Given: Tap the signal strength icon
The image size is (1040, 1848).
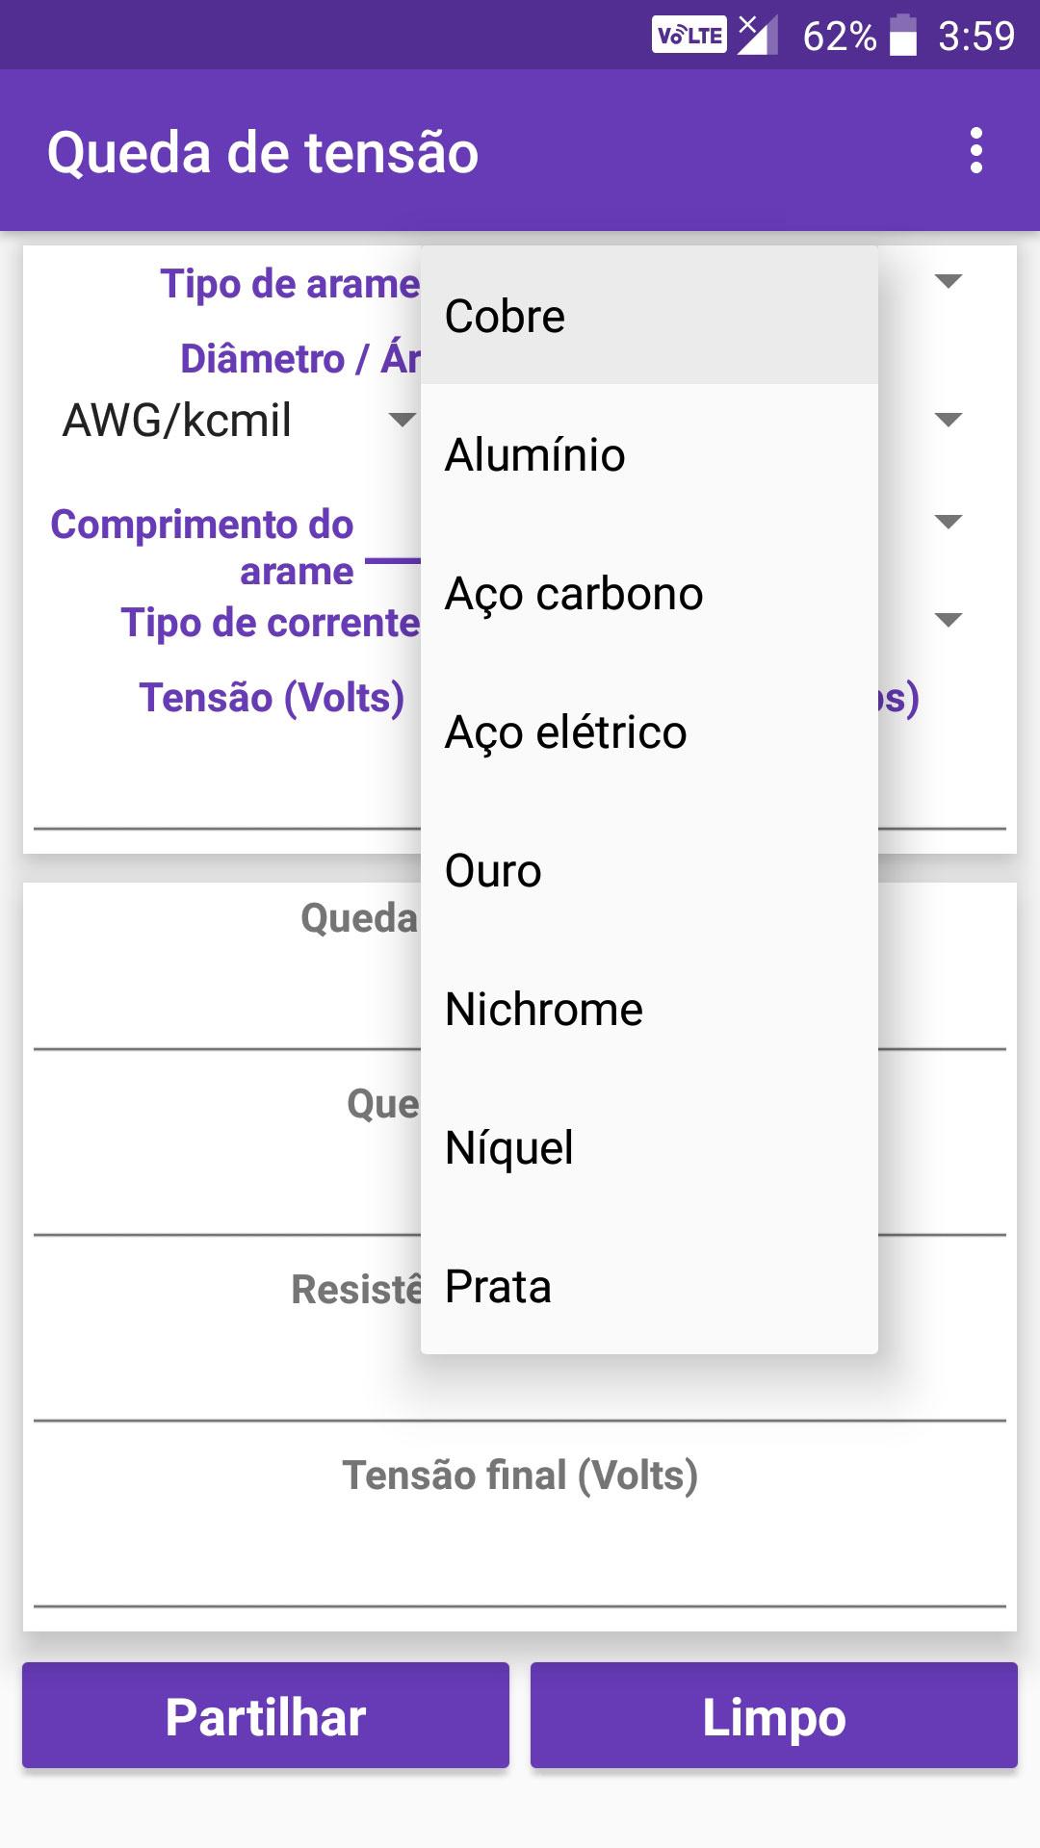Looking at the screenshot, I should pyautogui.click(x=758, y=36).
